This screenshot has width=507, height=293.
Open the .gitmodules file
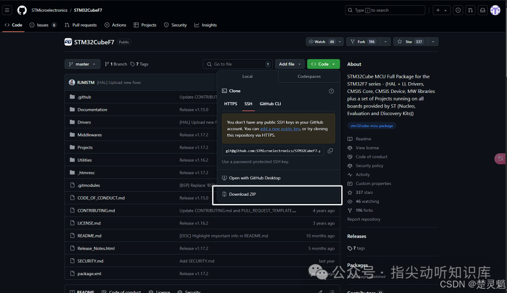(x=89, y=185)
